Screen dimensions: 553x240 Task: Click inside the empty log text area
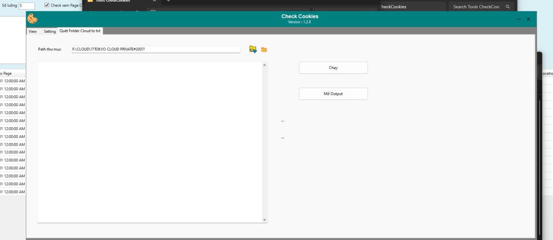[x=150, y=142]
